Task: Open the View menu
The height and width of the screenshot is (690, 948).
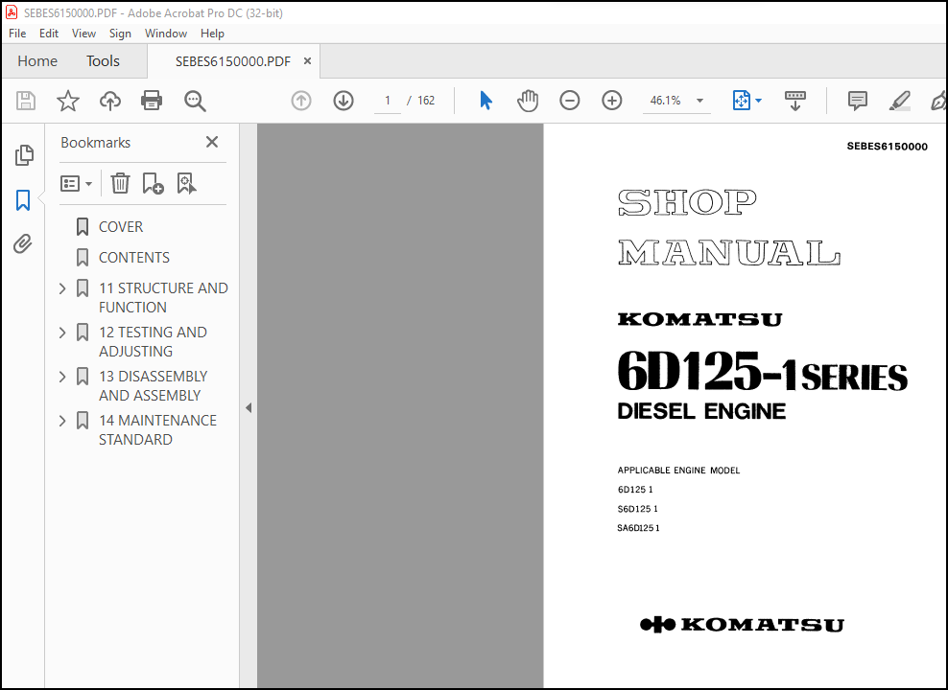Action: (x=83, y=34)
